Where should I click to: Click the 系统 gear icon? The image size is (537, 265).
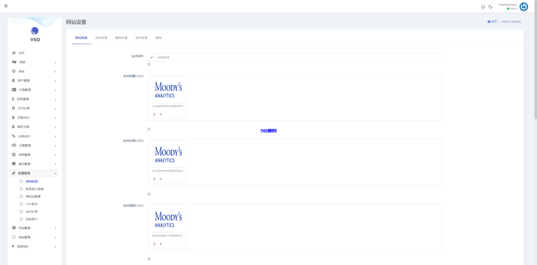click(x=14, y=71)
